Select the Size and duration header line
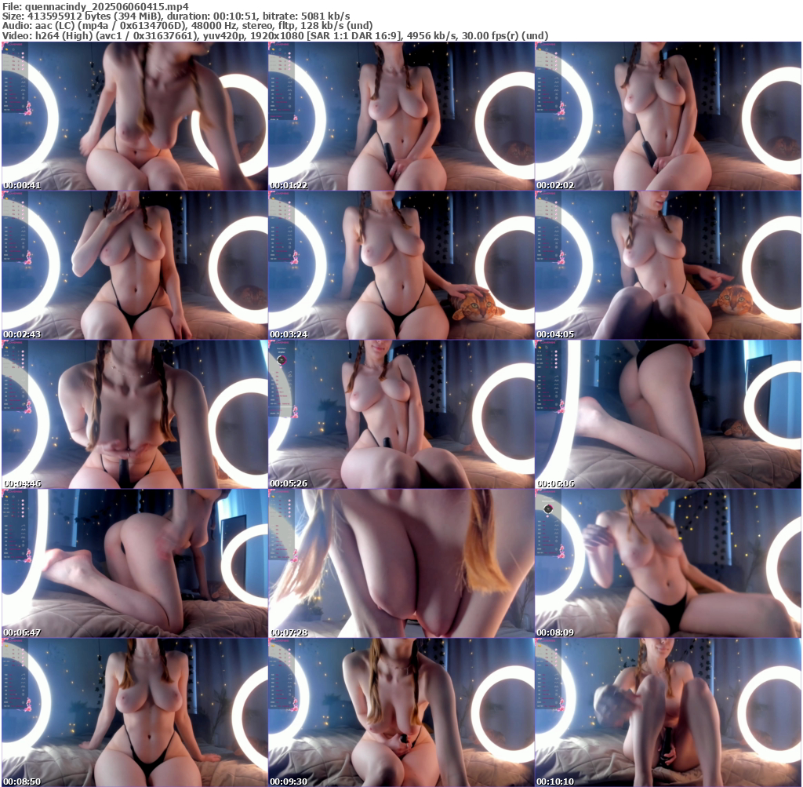This screenshot has width=803, height=787. tap(176, 16)
